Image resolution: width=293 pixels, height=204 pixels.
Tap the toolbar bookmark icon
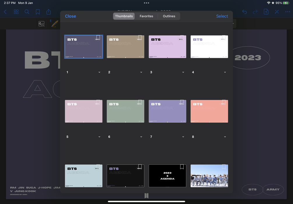pyautogui.click(x=38, y=12)
